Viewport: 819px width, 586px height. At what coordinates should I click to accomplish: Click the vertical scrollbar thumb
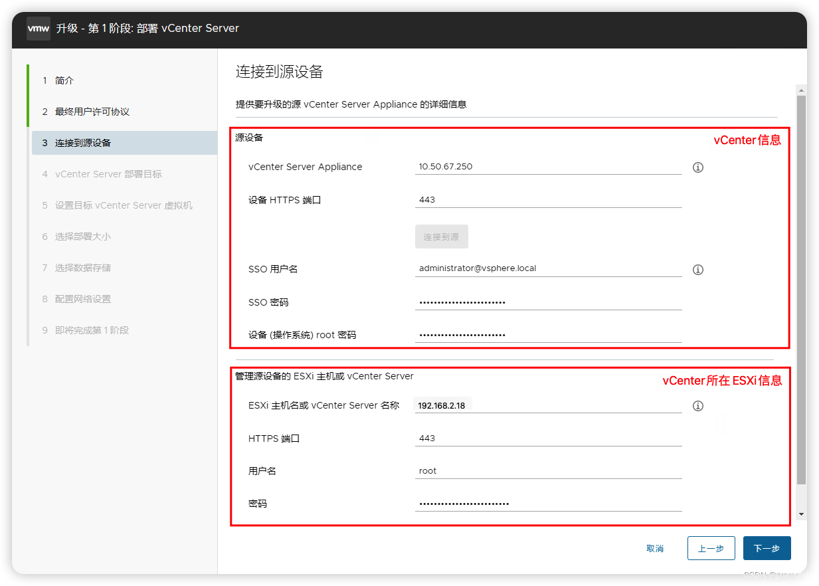pos(801,290)
